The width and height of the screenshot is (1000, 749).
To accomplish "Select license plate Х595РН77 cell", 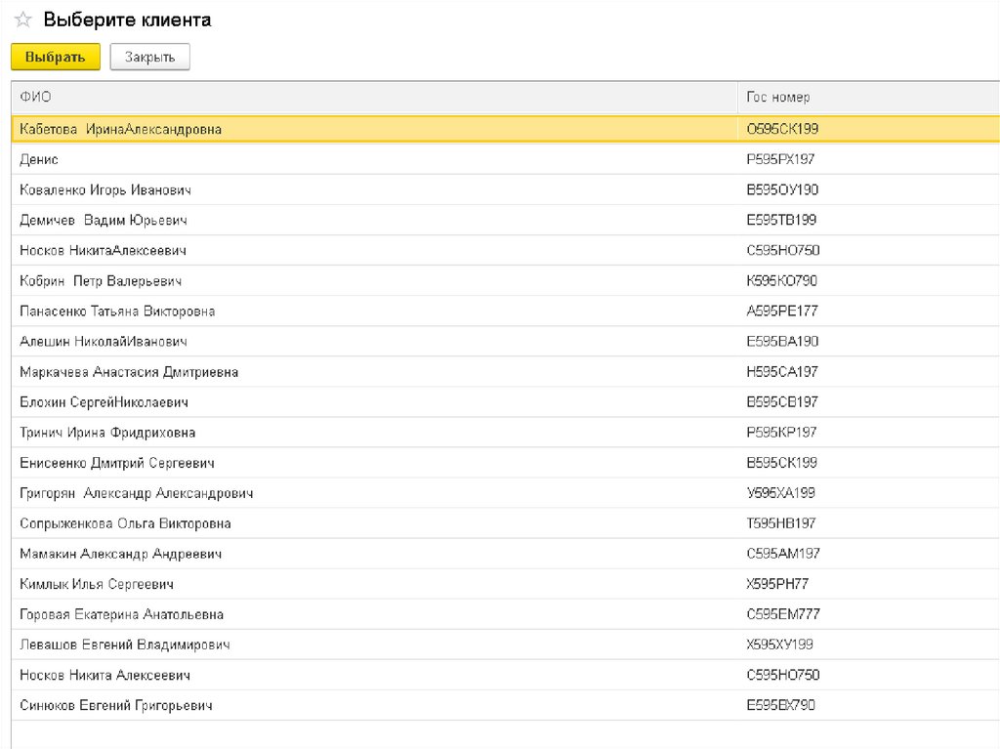I will coord(777,584).
